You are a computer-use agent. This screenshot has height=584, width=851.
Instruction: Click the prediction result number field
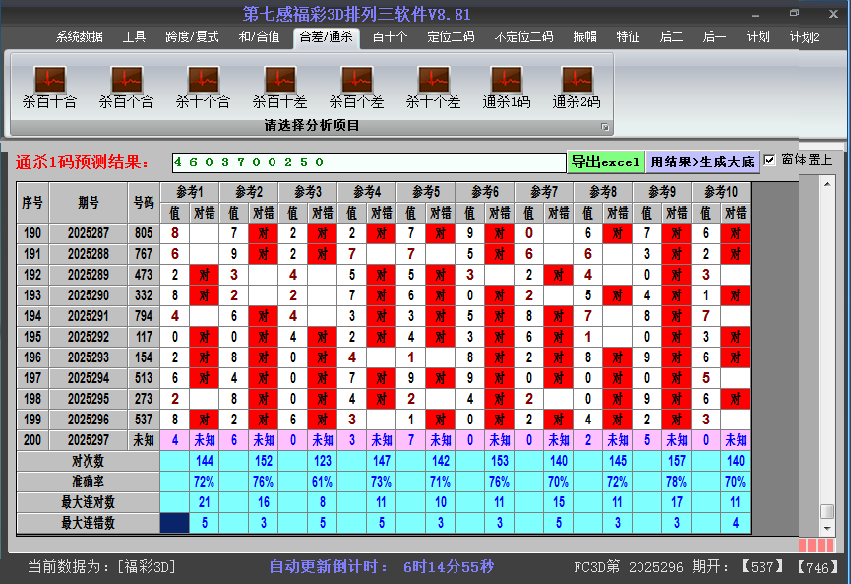pos(368,162)
